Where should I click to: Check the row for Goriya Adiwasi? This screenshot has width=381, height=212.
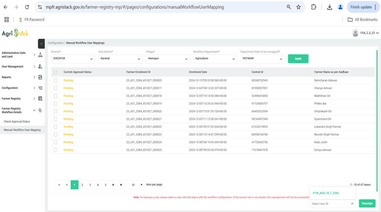(55, 150)
